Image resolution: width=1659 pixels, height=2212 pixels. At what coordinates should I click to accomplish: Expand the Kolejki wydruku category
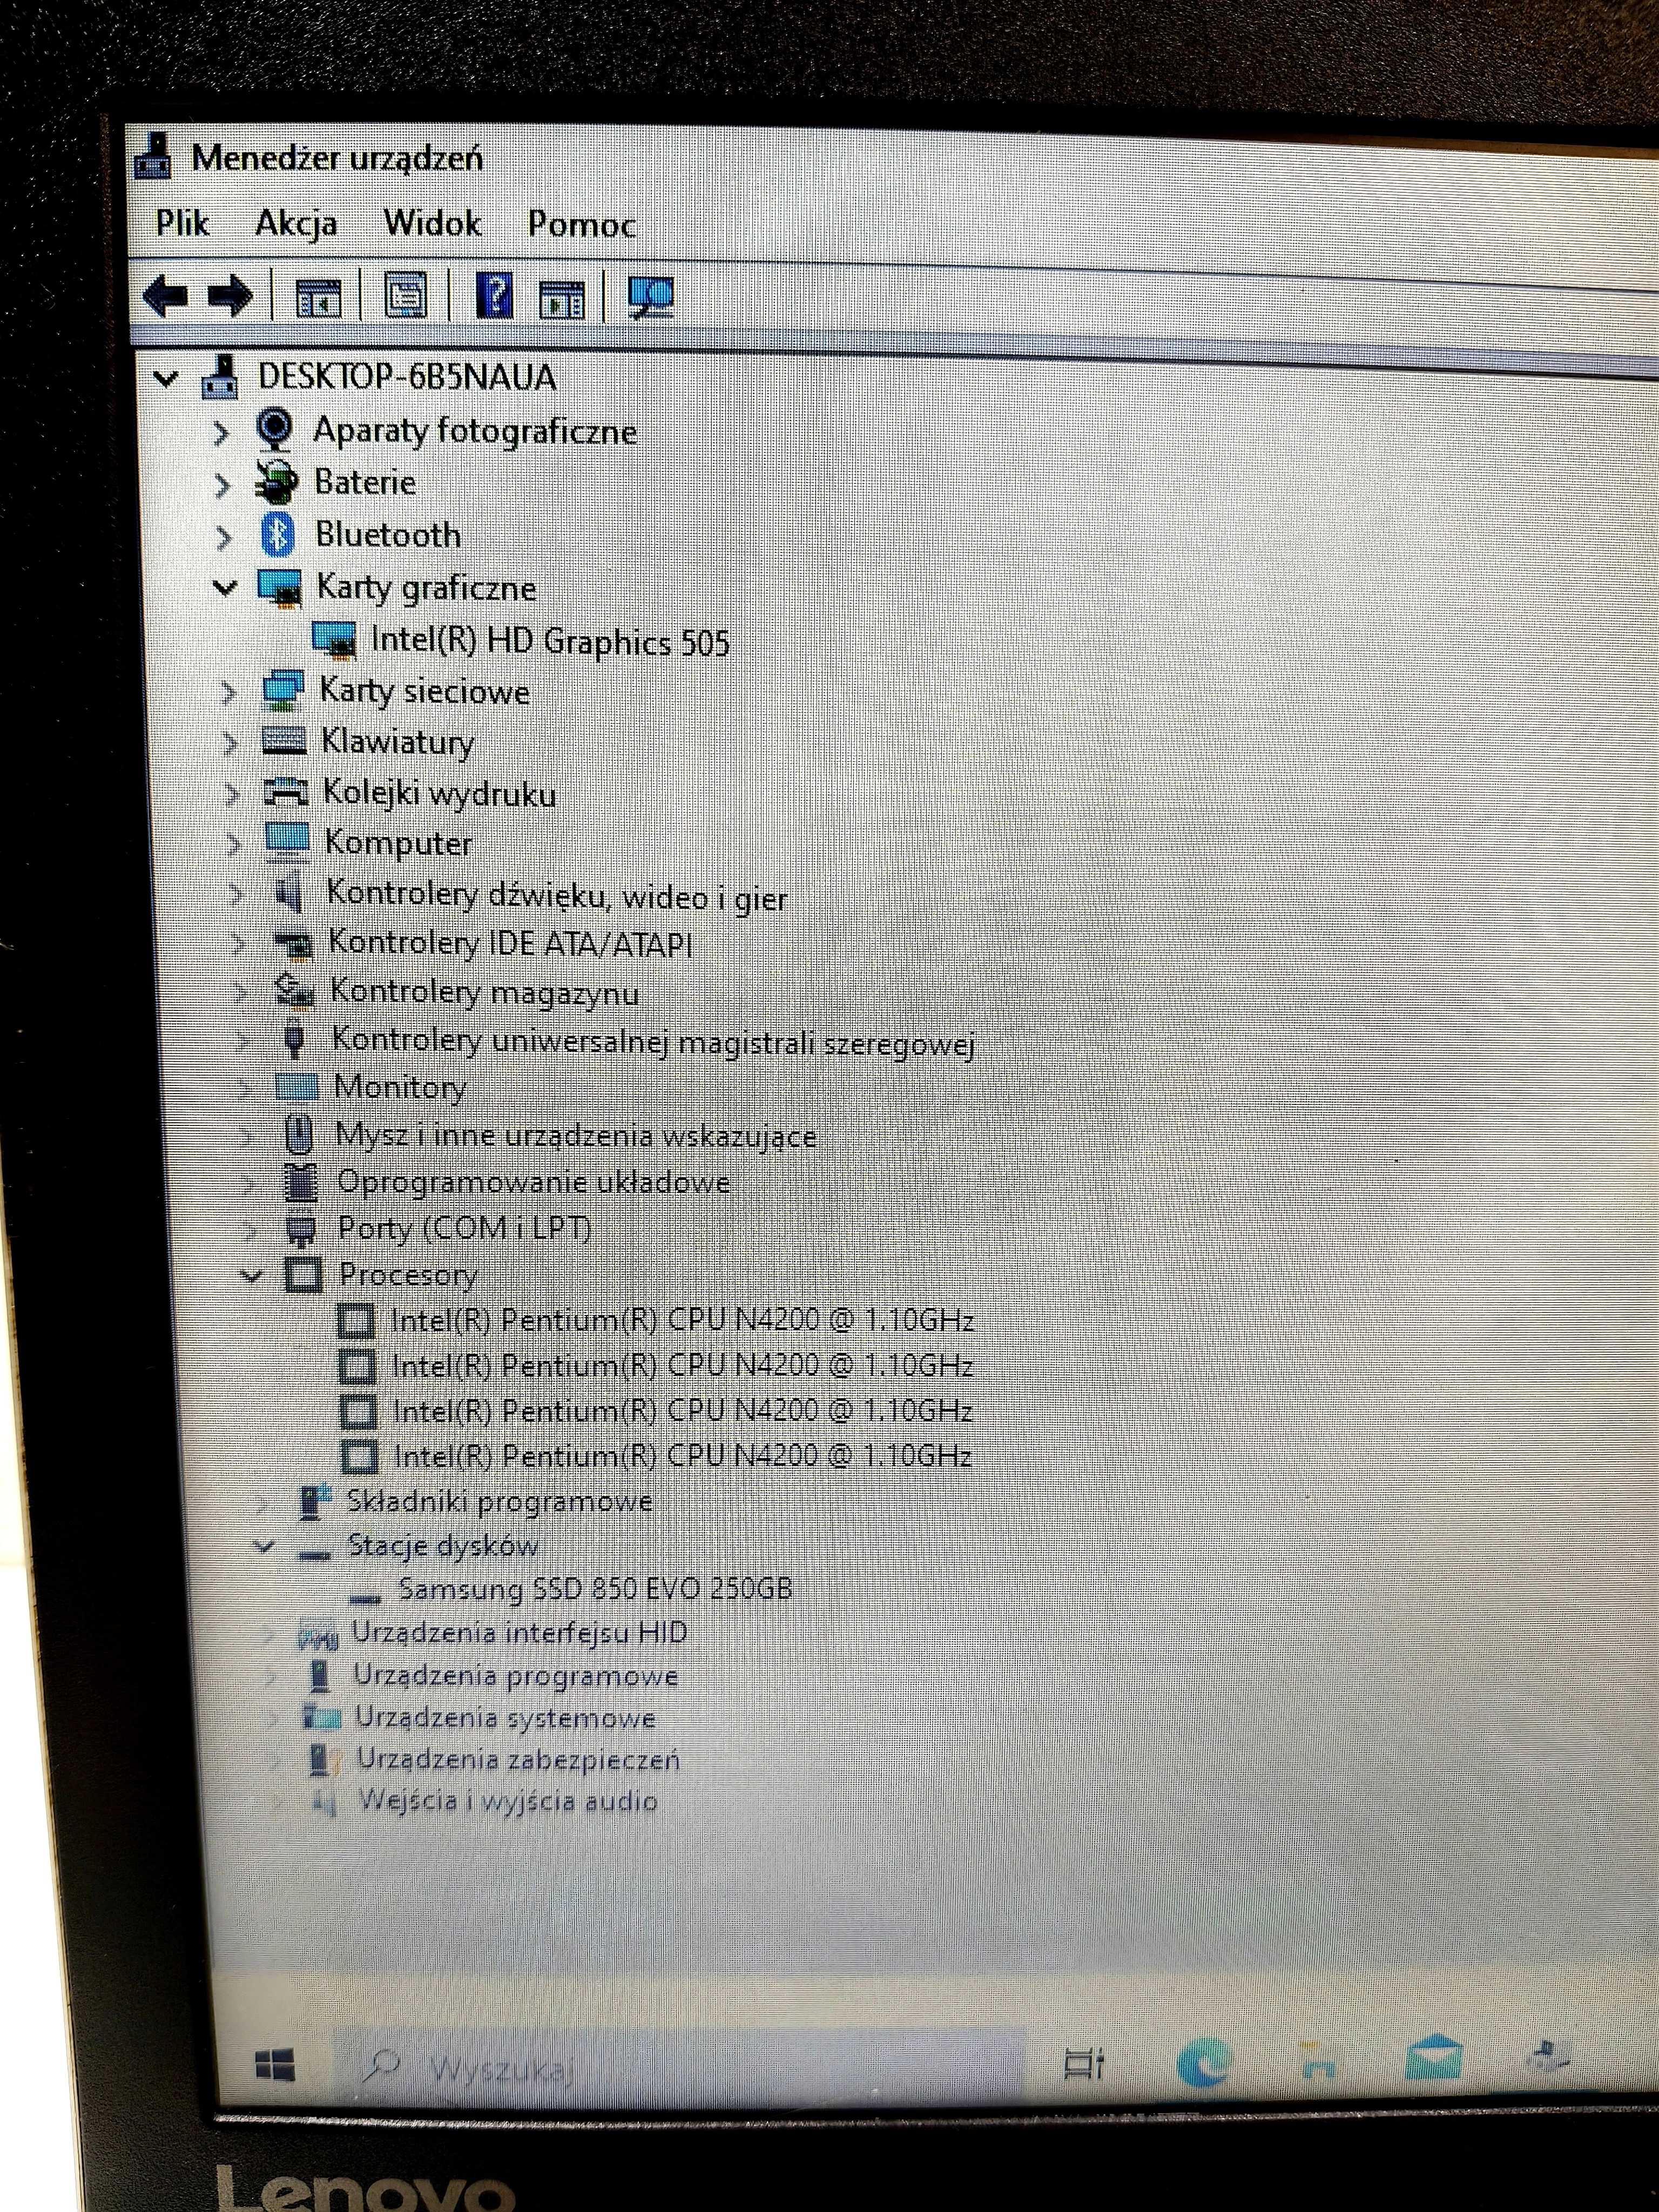[232, 794]
